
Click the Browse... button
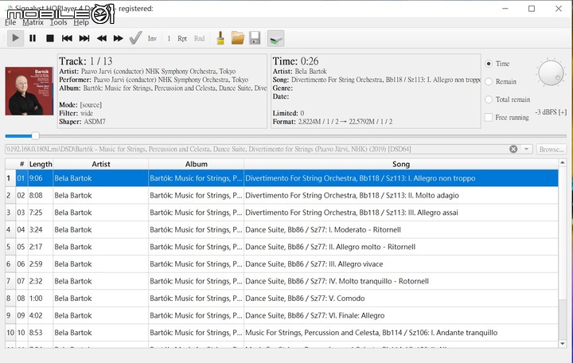coord(552,149)
